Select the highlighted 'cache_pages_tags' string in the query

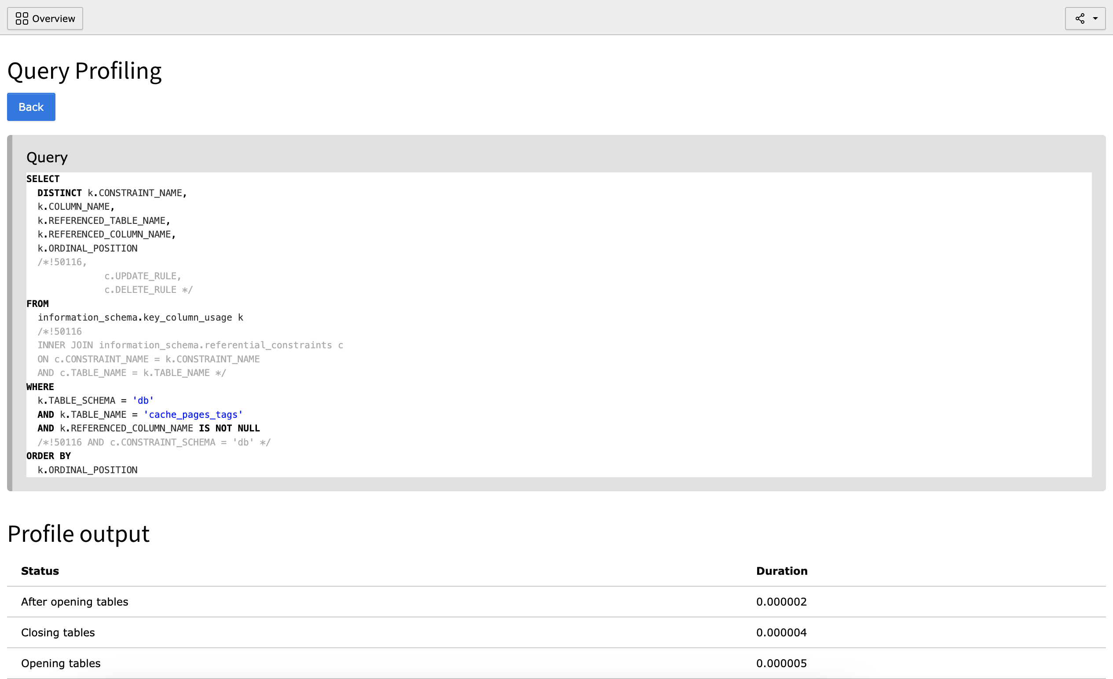[193, 414]
